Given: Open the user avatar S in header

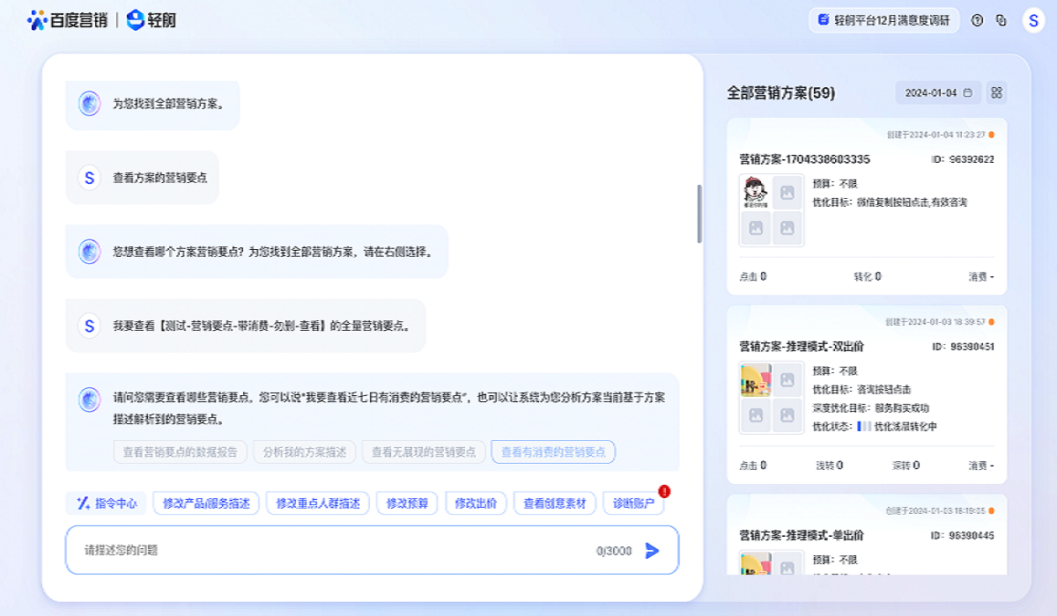Looking at the screenshot, I should (x=1032, y=20).
